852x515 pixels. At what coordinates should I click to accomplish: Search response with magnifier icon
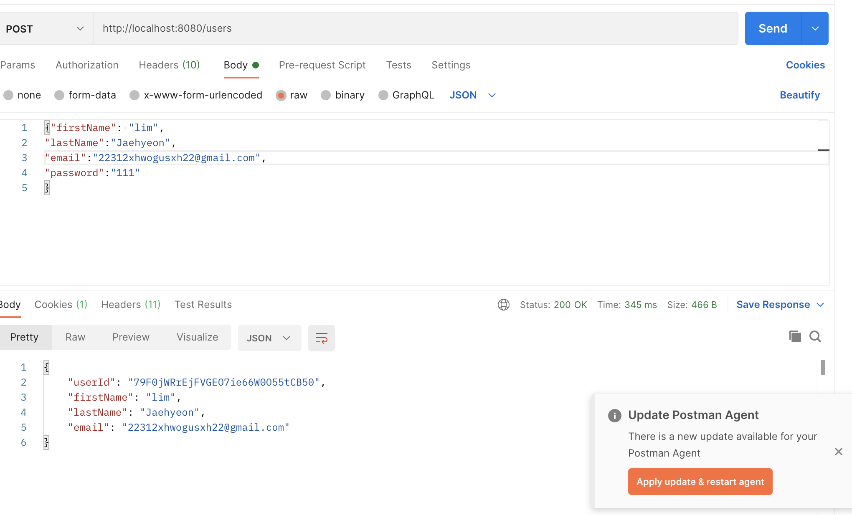815,336
